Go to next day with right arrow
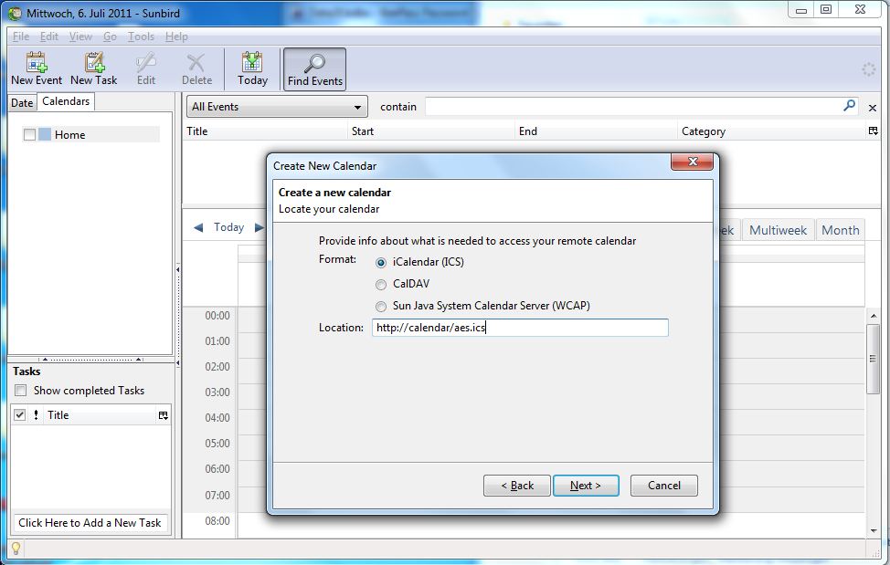The width and height of the screenshot is (890, 565). (259, 227)
